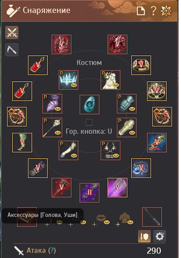
Task: Select the blue orb necklace slot
Action: pyautogui.click(x=141, y=168)
